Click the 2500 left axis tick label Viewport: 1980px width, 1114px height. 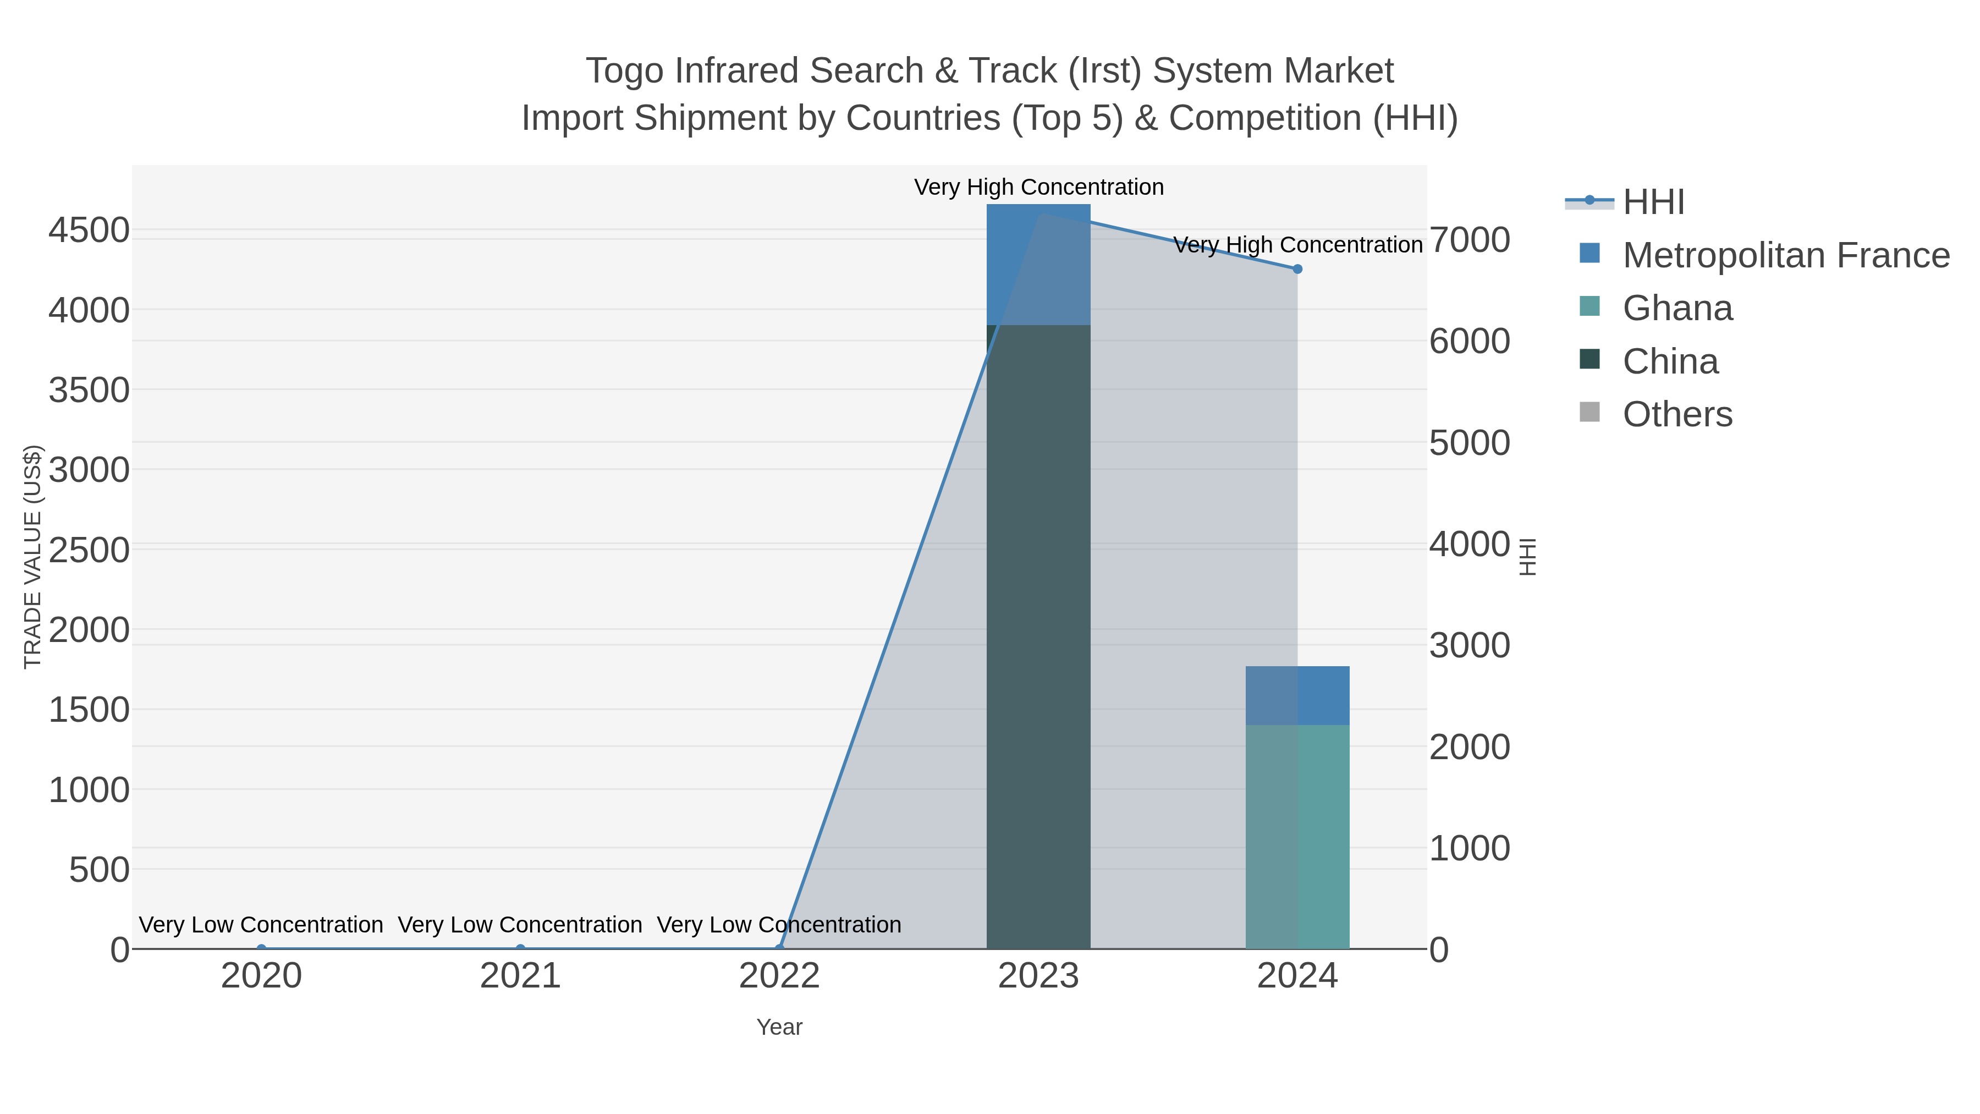[x=89, y=551]
